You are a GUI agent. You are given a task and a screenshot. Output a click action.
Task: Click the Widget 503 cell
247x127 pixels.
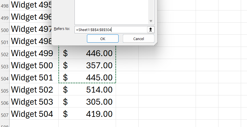click(34, 102)
